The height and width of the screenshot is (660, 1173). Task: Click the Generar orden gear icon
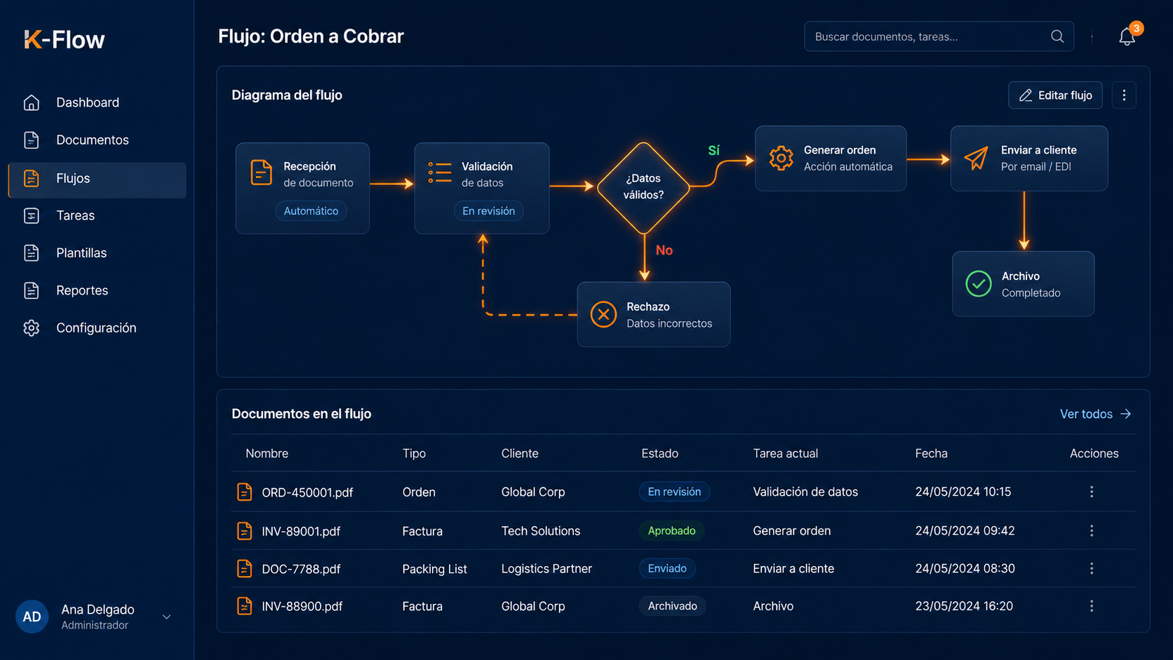[x=781, y=158]
